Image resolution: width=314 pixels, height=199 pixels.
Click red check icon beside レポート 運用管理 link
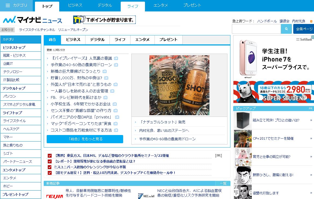(50, 161)
